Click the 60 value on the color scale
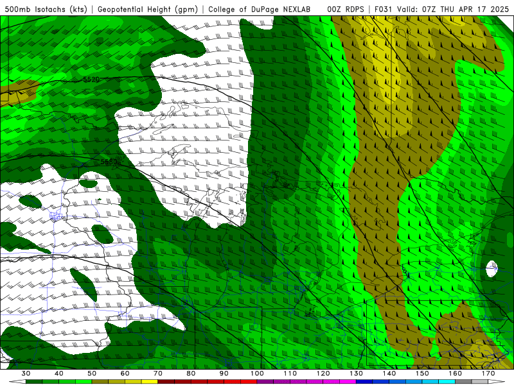 click(x=125, y=373)
